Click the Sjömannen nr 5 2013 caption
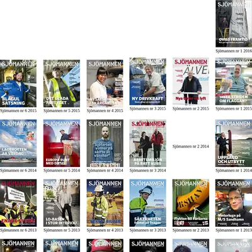This screenshot has width=252, height=252. (62, 230)
